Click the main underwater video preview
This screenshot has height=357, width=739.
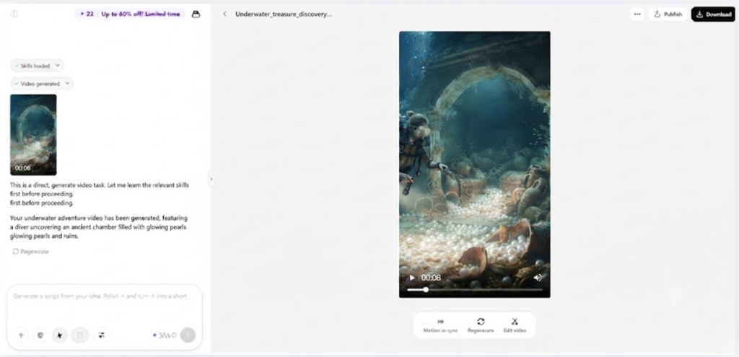tap(475, 164)
